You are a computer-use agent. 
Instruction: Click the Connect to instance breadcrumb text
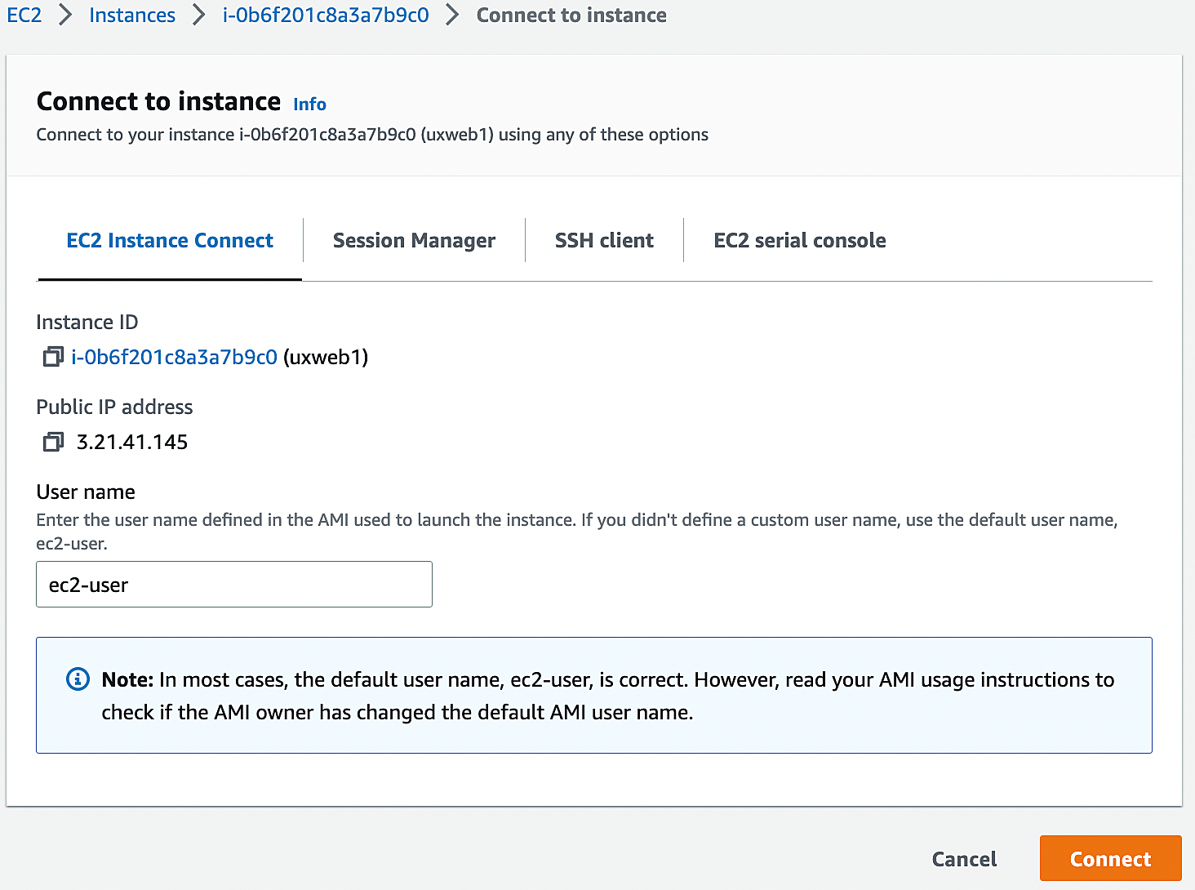(x=571, y=15)
